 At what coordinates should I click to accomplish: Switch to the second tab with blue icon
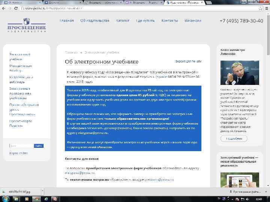pos(63,2)
